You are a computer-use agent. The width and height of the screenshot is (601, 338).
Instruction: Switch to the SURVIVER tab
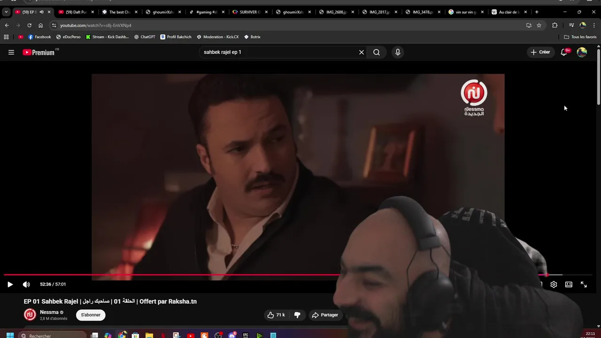coord(249,12)
